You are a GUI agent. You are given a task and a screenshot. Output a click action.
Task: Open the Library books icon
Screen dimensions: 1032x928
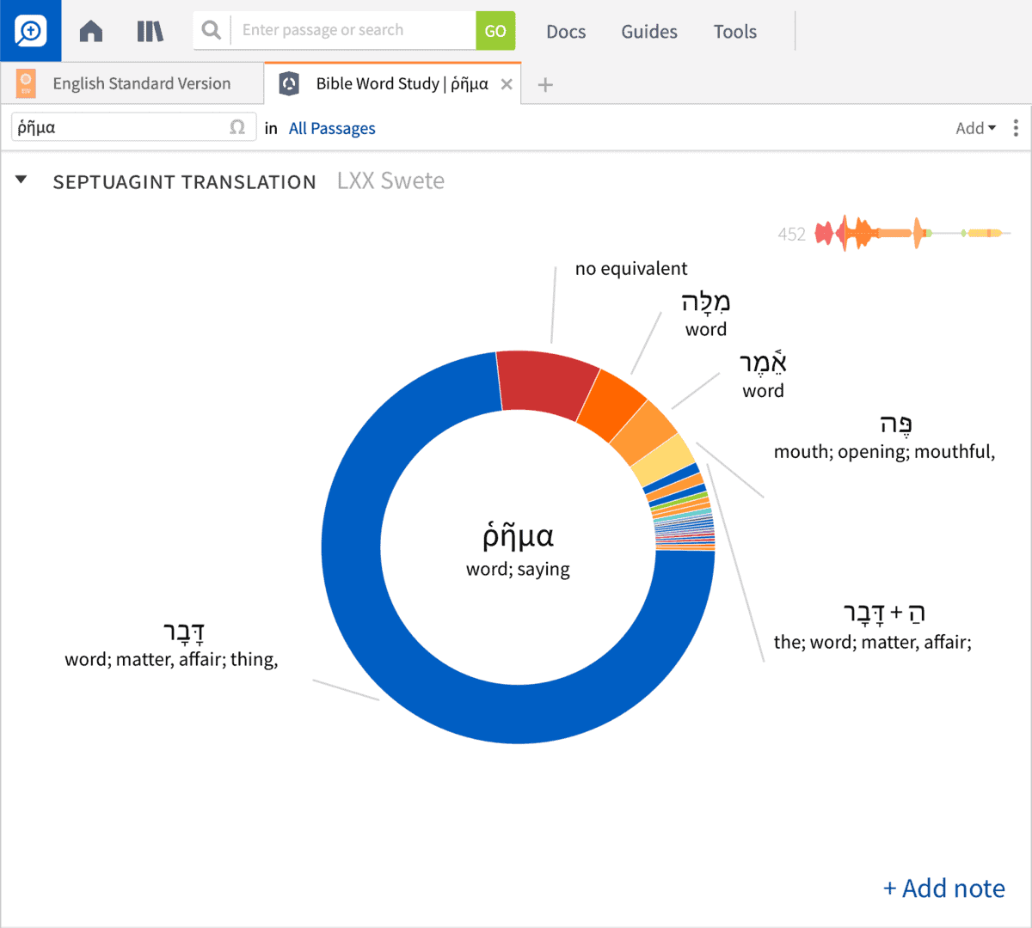point(150,32)
